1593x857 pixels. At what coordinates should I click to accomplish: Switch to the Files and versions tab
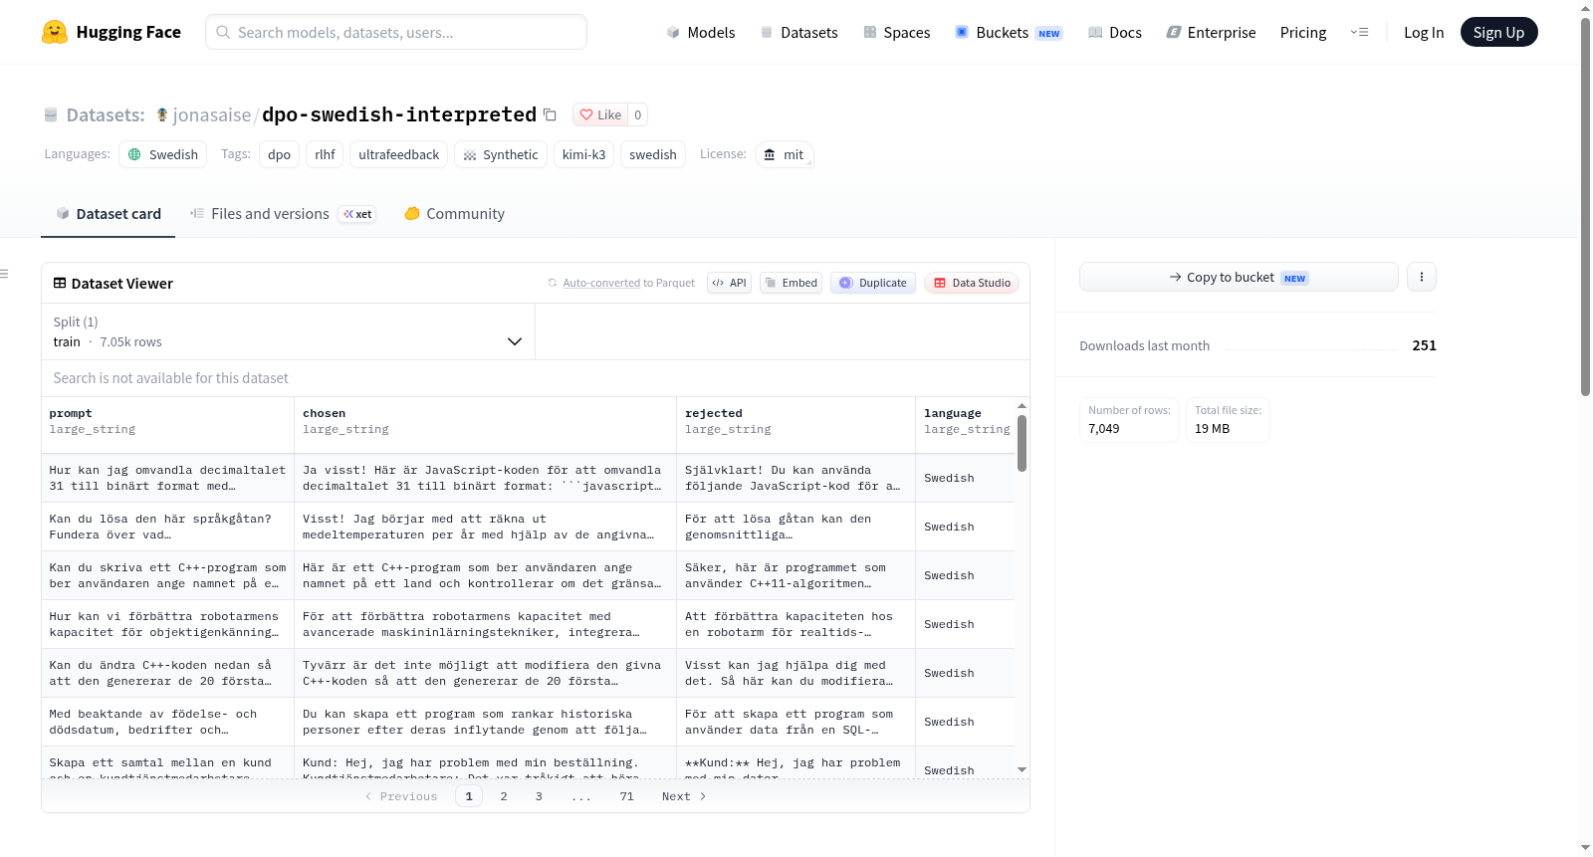click(x=283, y=214)
